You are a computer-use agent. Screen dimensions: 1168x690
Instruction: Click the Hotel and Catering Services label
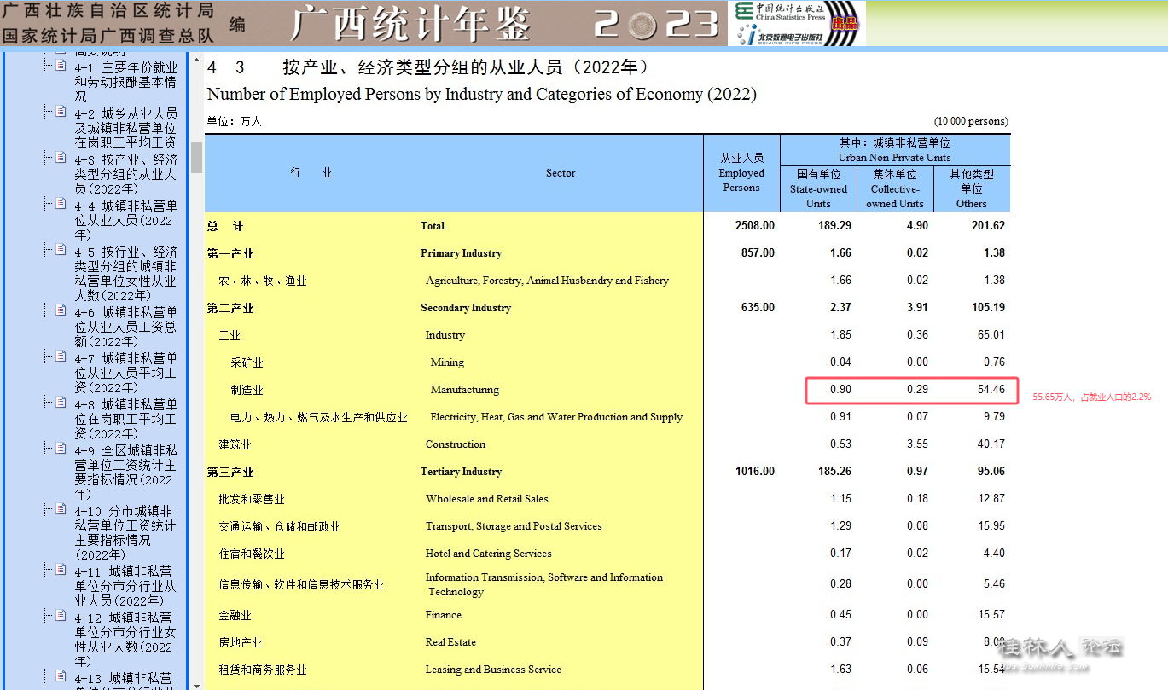coord(489,554)
